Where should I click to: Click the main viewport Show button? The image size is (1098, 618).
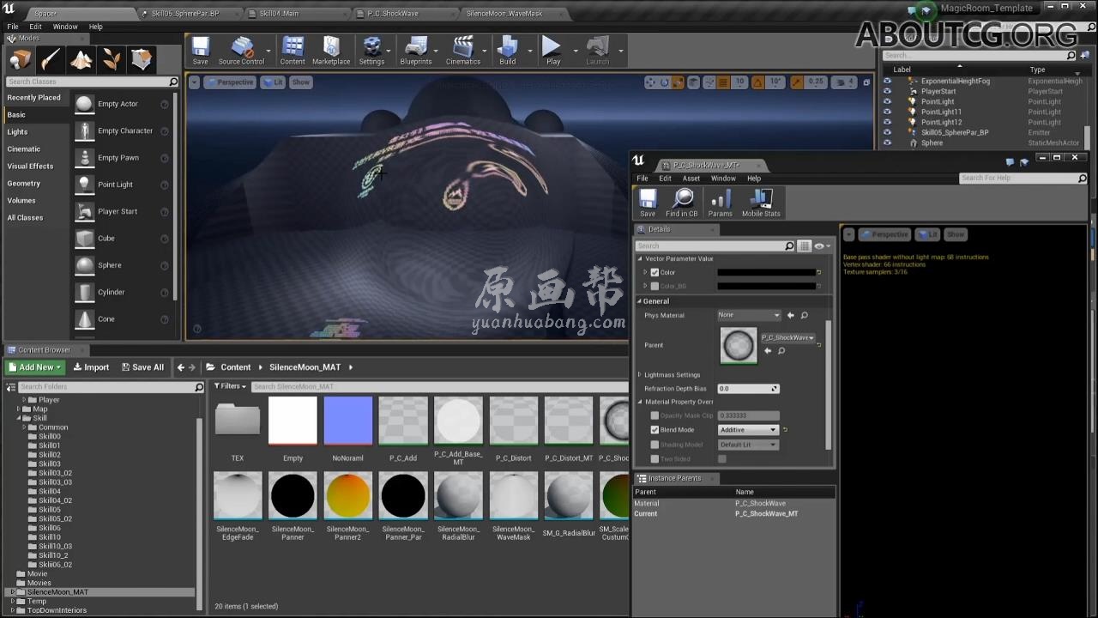click(x=300, y=82)
